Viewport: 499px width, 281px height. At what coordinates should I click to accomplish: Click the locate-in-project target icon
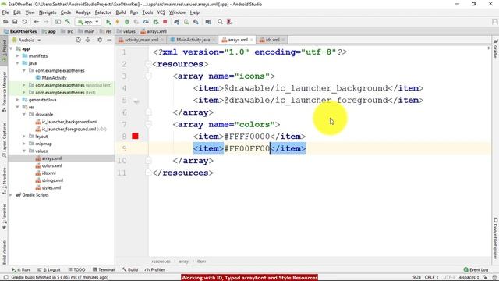(78, 40)
